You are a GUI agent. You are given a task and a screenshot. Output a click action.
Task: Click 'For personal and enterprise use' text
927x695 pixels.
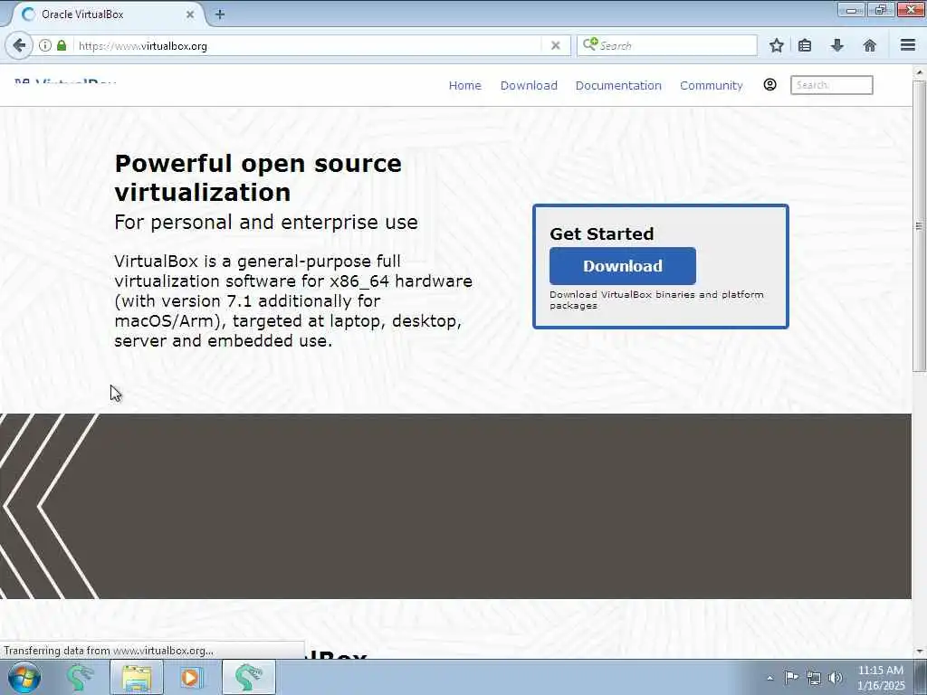coord(266,223)
